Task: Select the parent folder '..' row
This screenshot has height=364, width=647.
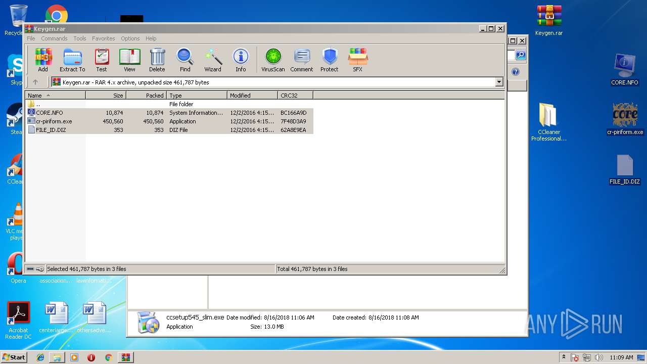Action: [x=169, y=104]
